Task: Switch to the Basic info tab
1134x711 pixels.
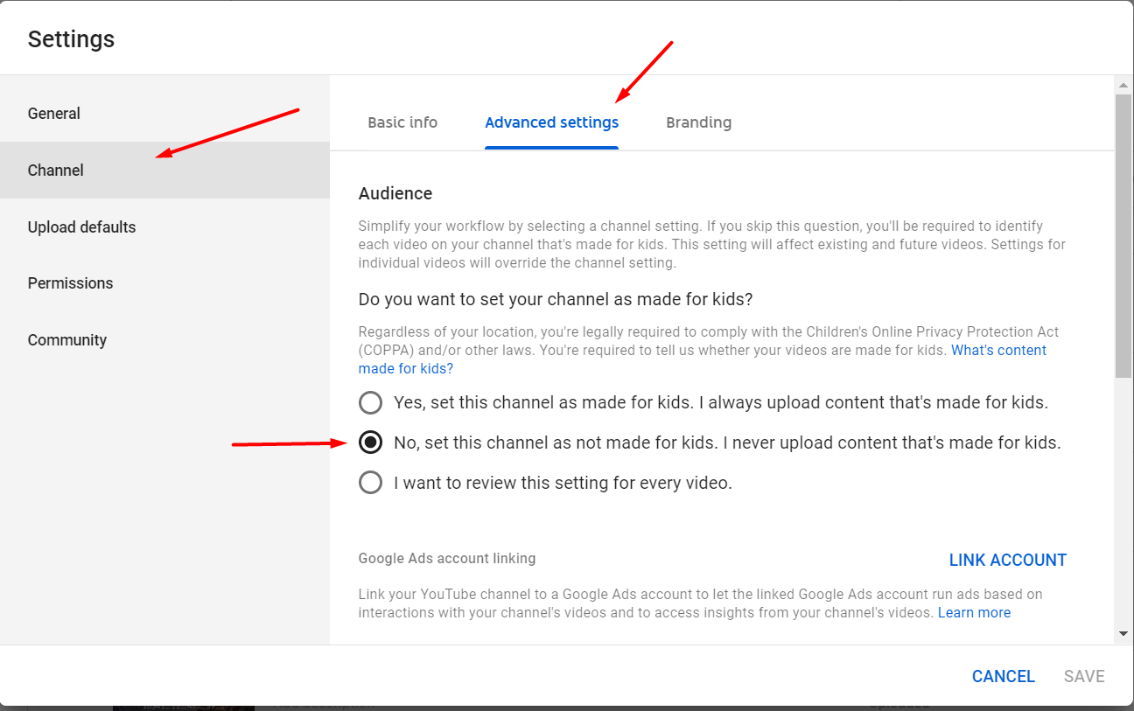Action: coord(402,122)
